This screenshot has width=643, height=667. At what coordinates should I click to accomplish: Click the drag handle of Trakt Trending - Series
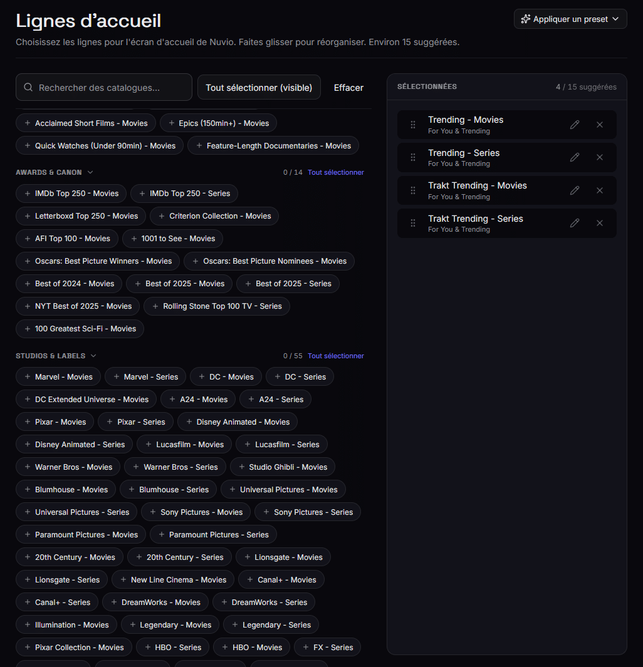pos(413,223)
